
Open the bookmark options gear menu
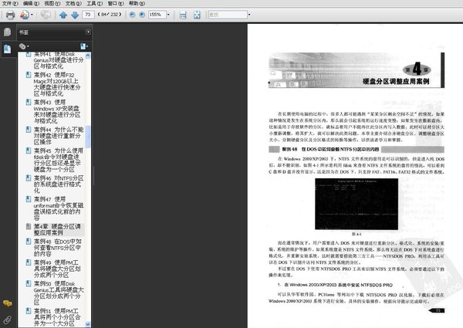[24, 46]
